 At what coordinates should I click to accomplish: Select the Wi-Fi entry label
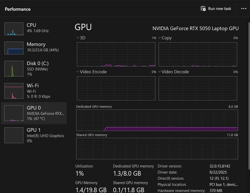point(33,86)
